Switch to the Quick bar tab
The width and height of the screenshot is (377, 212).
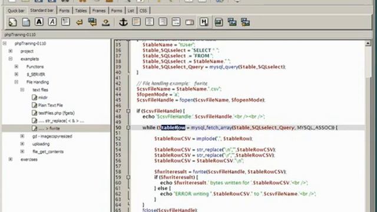point(16,11)
